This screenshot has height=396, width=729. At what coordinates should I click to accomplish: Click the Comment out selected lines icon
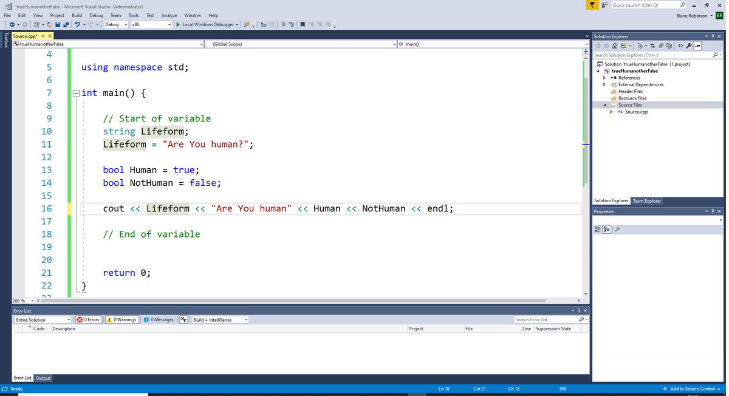point(283,24)
